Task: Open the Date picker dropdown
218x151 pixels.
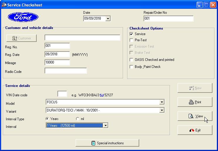Action: (108, 18)
